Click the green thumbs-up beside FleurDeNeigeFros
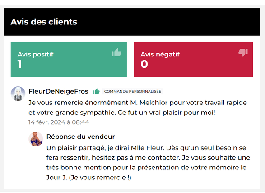The image size is (265, 193). (97, 91)
